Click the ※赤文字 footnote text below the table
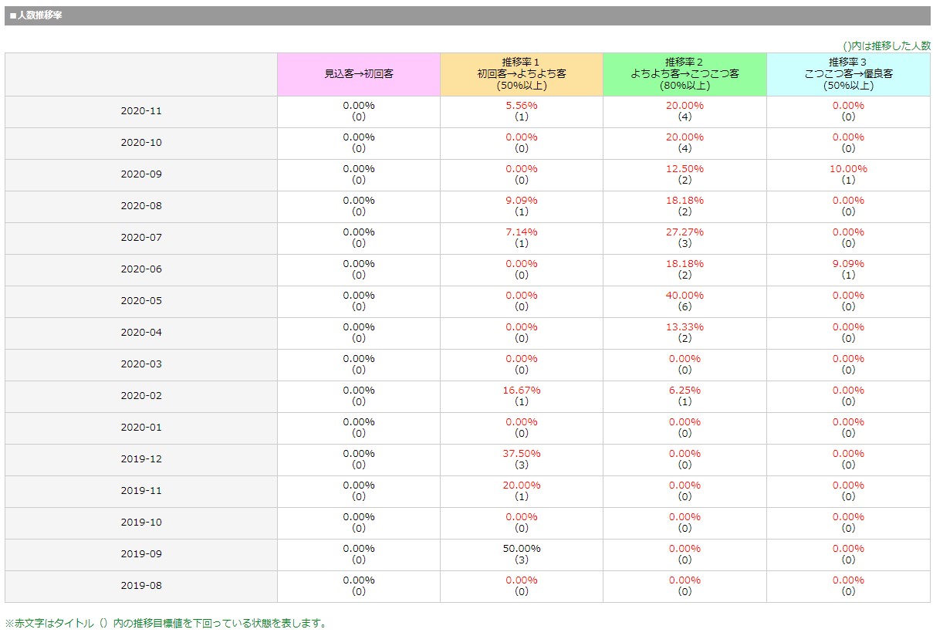933x636 pixels. 166,623
